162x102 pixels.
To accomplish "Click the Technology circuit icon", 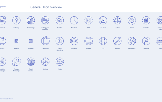I will click(x=31, y=20).
